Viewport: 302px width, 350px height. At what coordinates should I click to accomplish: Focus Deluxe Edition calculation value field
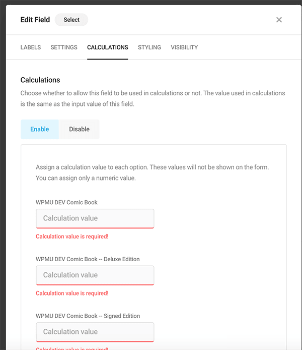(x=95, y=275)
